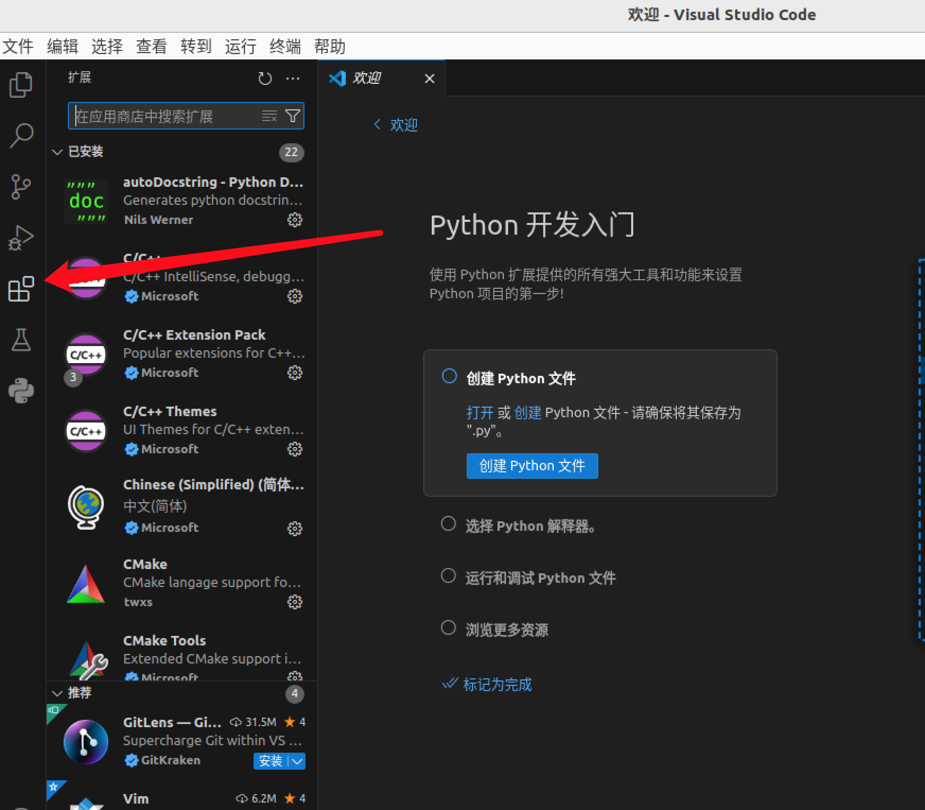Open the 编辑 menu
The height and width of the screenshot is (810, 925).
tap(63, 47)
